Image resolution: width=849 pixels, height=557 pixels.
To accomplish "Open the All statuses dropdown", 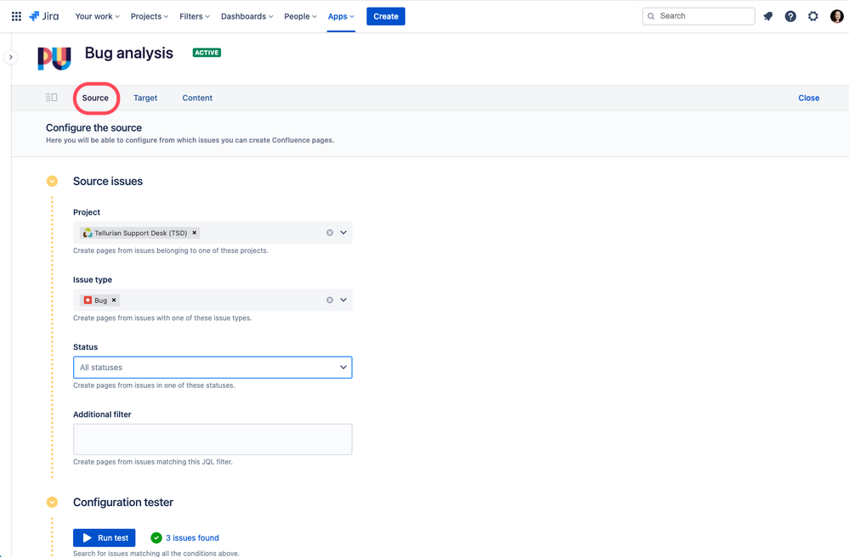I will pyautogui.click(x=212, y=367).
